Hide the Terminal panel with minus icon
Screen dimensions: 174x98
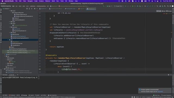click(x=171, y=75)
